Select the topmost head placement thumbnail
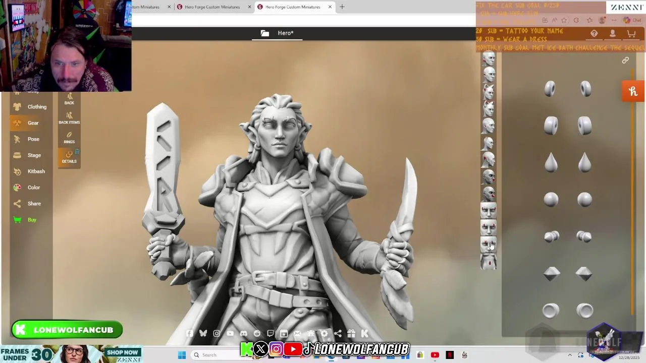The image size is (646, 363). (489, 58)
